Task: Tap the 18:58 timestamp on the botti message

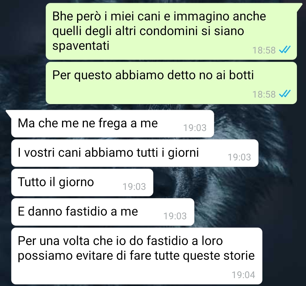Action: (264, 94)
